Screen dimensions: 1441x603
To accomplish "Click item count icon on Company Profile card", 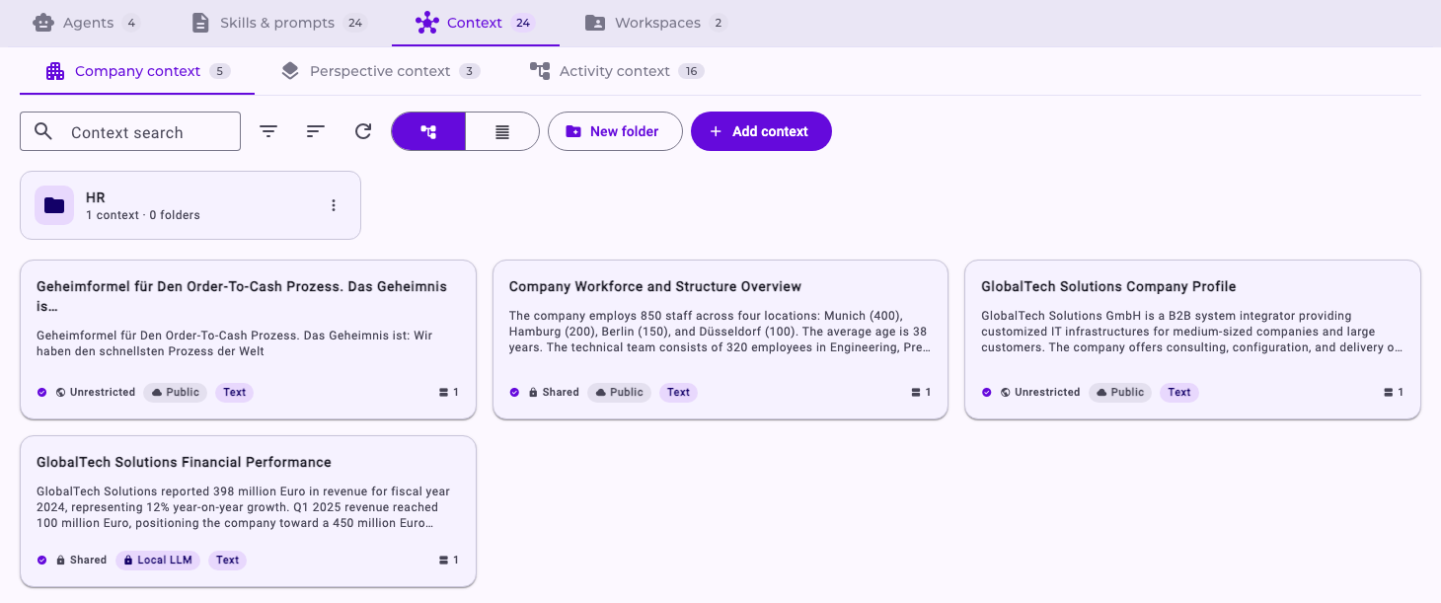I will [x=1389, y=393].
